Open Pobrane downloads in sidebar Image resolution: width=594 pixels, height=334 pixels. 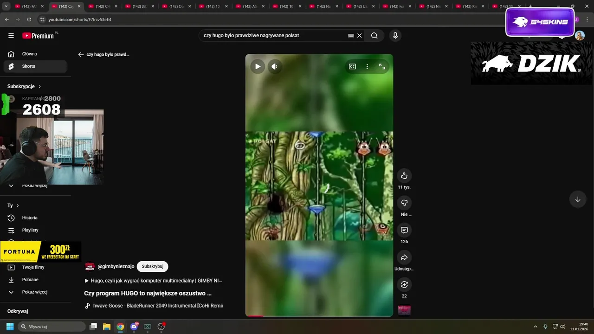pos(35,280)
